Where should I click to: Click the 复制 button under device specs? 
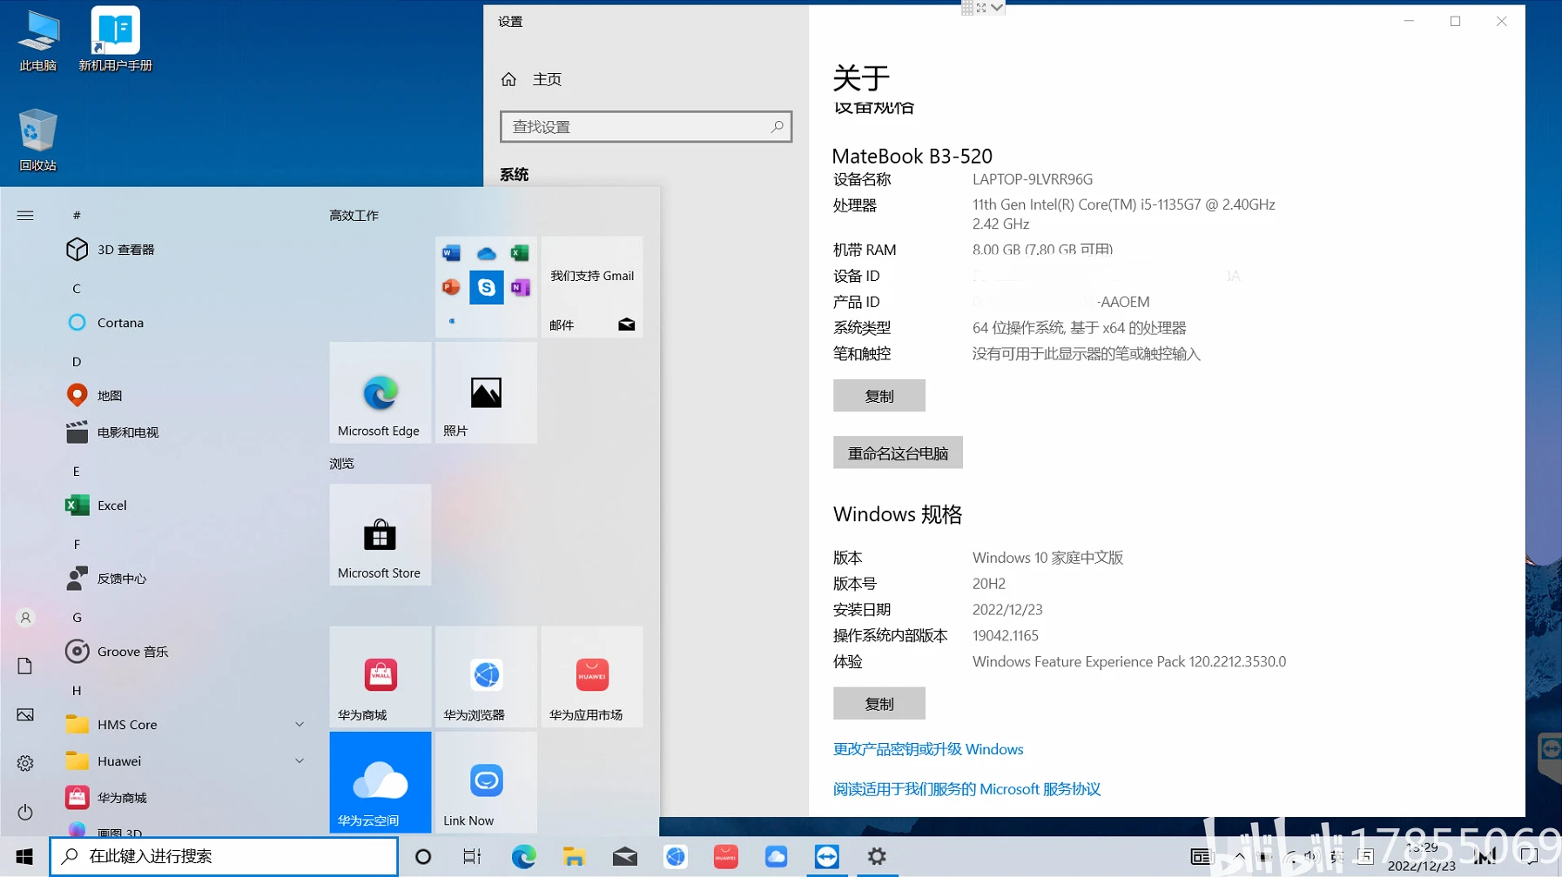879,395
